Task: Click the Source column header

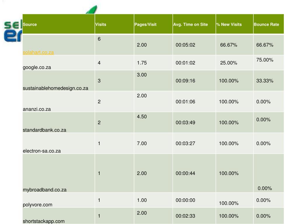Action: point(58,24)
